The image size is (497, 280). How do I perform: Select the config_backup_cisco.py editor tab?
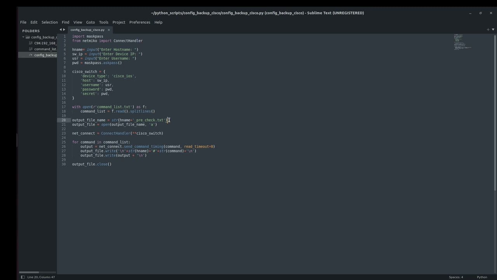pos(87,30)
